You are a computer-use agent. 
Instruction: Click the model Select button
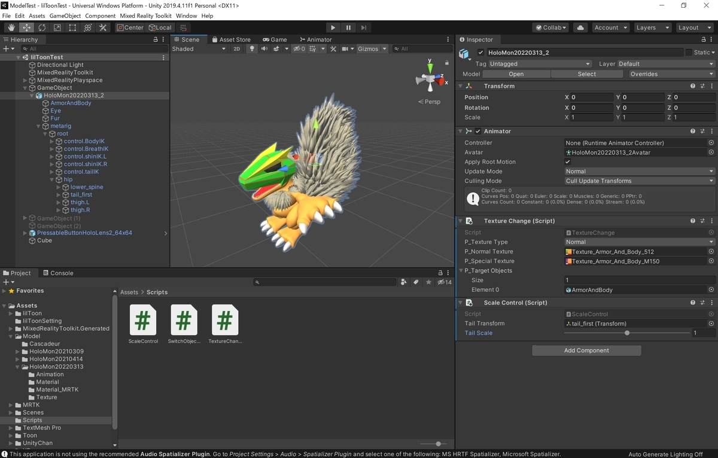586,74
